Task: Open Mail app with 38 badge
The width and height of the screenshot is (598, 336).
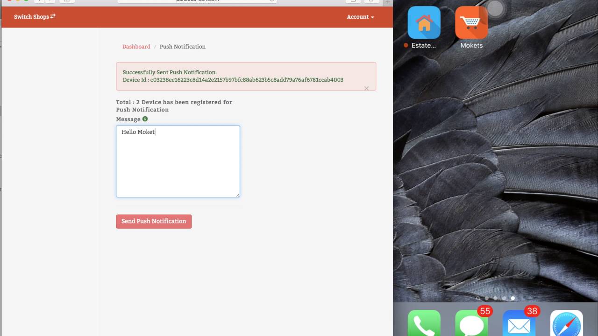Action: pos(519,323)
